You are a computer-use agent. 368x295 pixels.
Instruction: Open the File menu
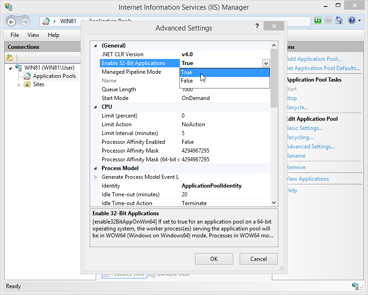[x=15, y=35]
